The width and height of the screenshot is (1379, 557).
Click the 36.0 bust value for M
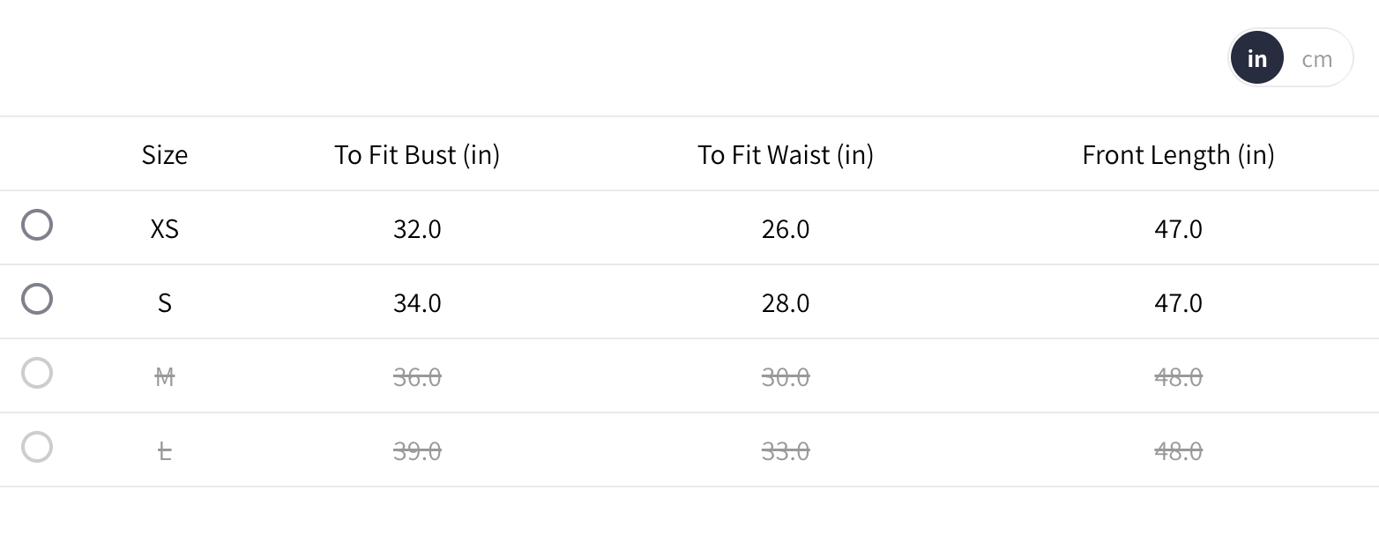click(x=417, y=377)
